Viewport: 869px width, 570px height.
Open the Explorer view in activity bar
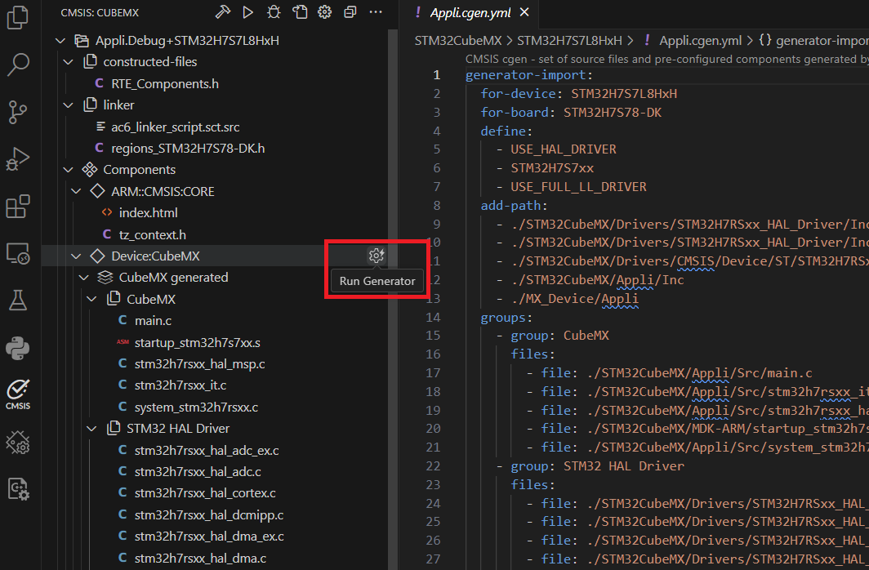click(18, 16)
